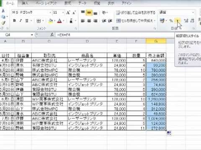The width and height of the screenshot is (201, 150).
Task: Select the cell containing 272,800
Action: [156, 128]
